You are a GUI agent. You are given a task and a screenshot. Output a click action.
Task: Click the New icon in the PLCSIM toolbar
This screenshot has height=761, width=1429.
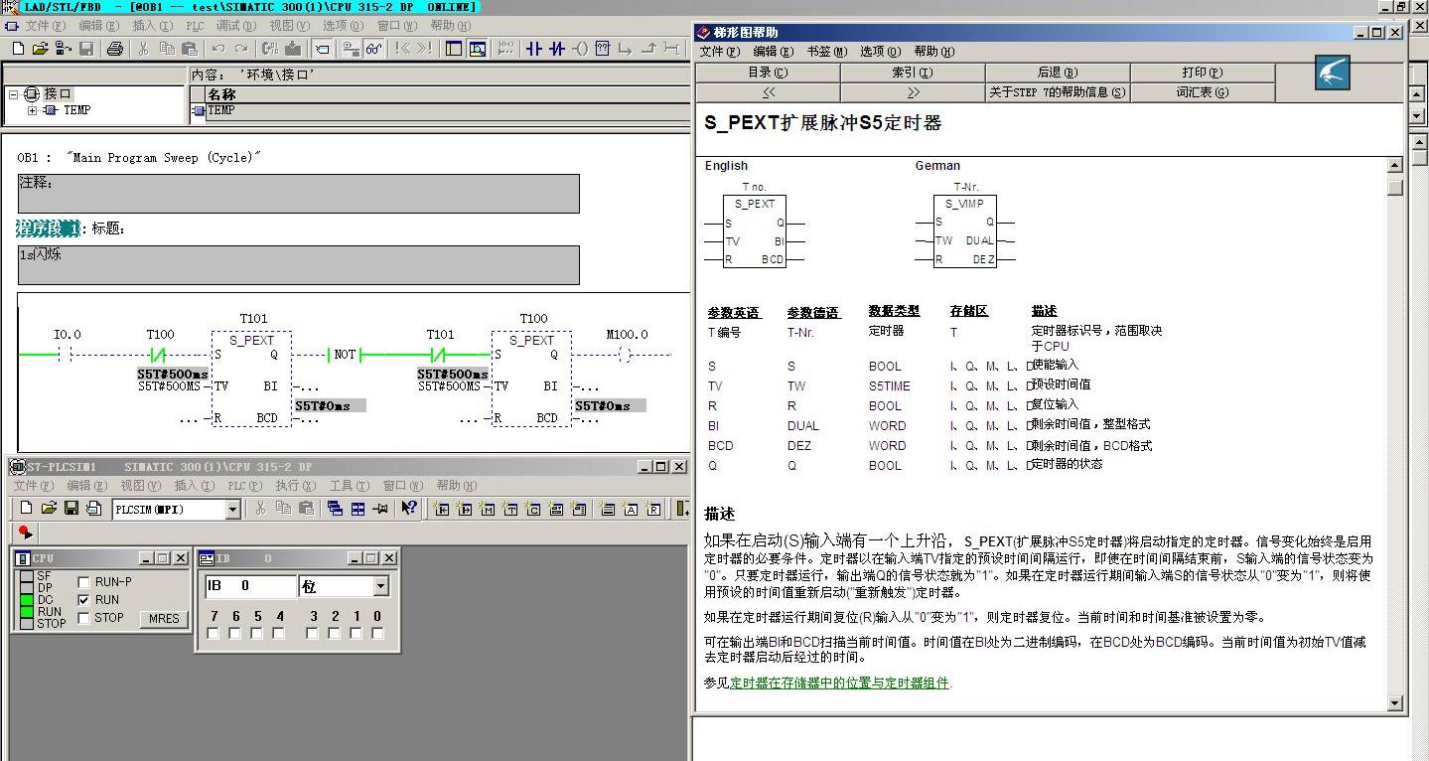tap(26, 509)
